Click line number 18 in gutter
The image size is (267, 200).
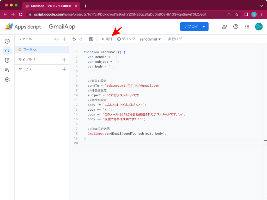[x=76, y=134]
